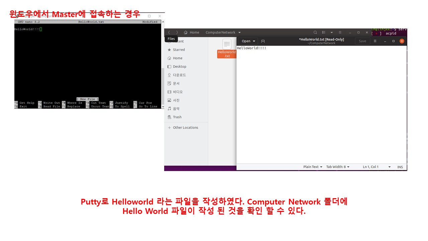The image size is (428, 241).
Task: Click the Save button in text editor
Action: pos(362,41)
